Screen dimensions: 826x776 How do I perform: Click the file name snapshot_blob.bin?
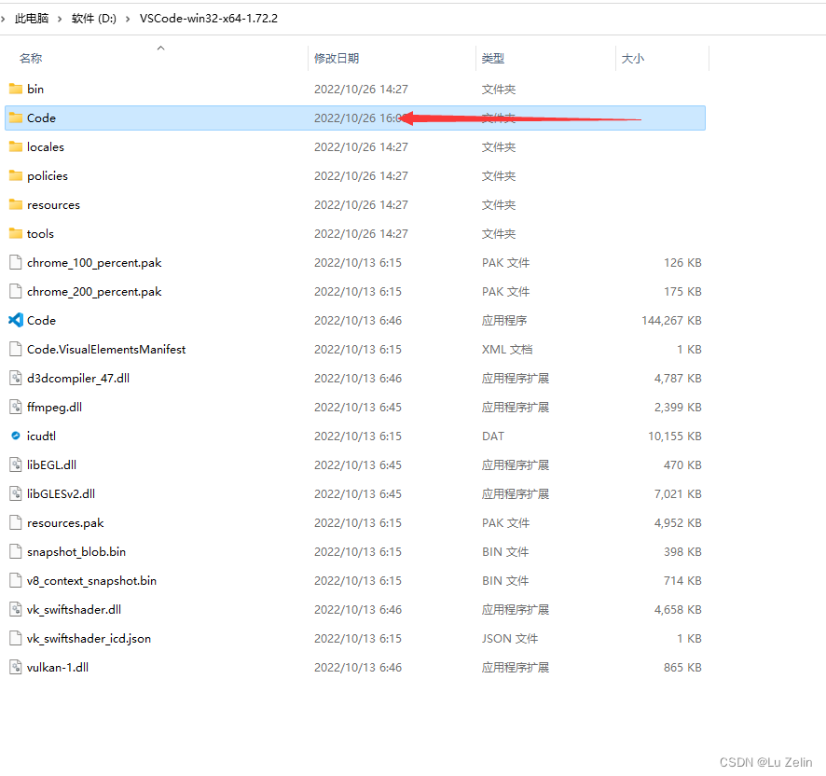[x=76, y=552]
